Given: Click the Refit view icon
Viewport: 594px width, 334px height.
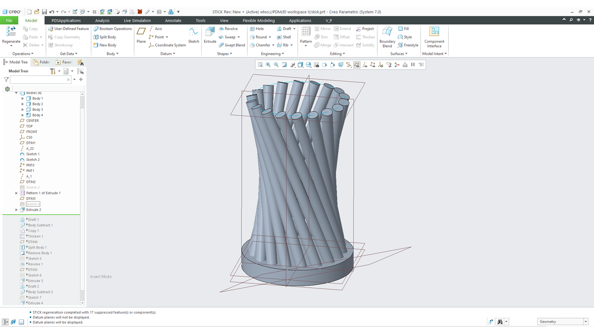Looking at the screenshot, I should 260,65.
